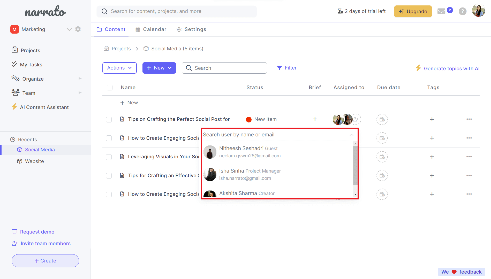Check the Leveraging Visuals row checkbox
The image size is (491, 279).
(x=109, y=157)
